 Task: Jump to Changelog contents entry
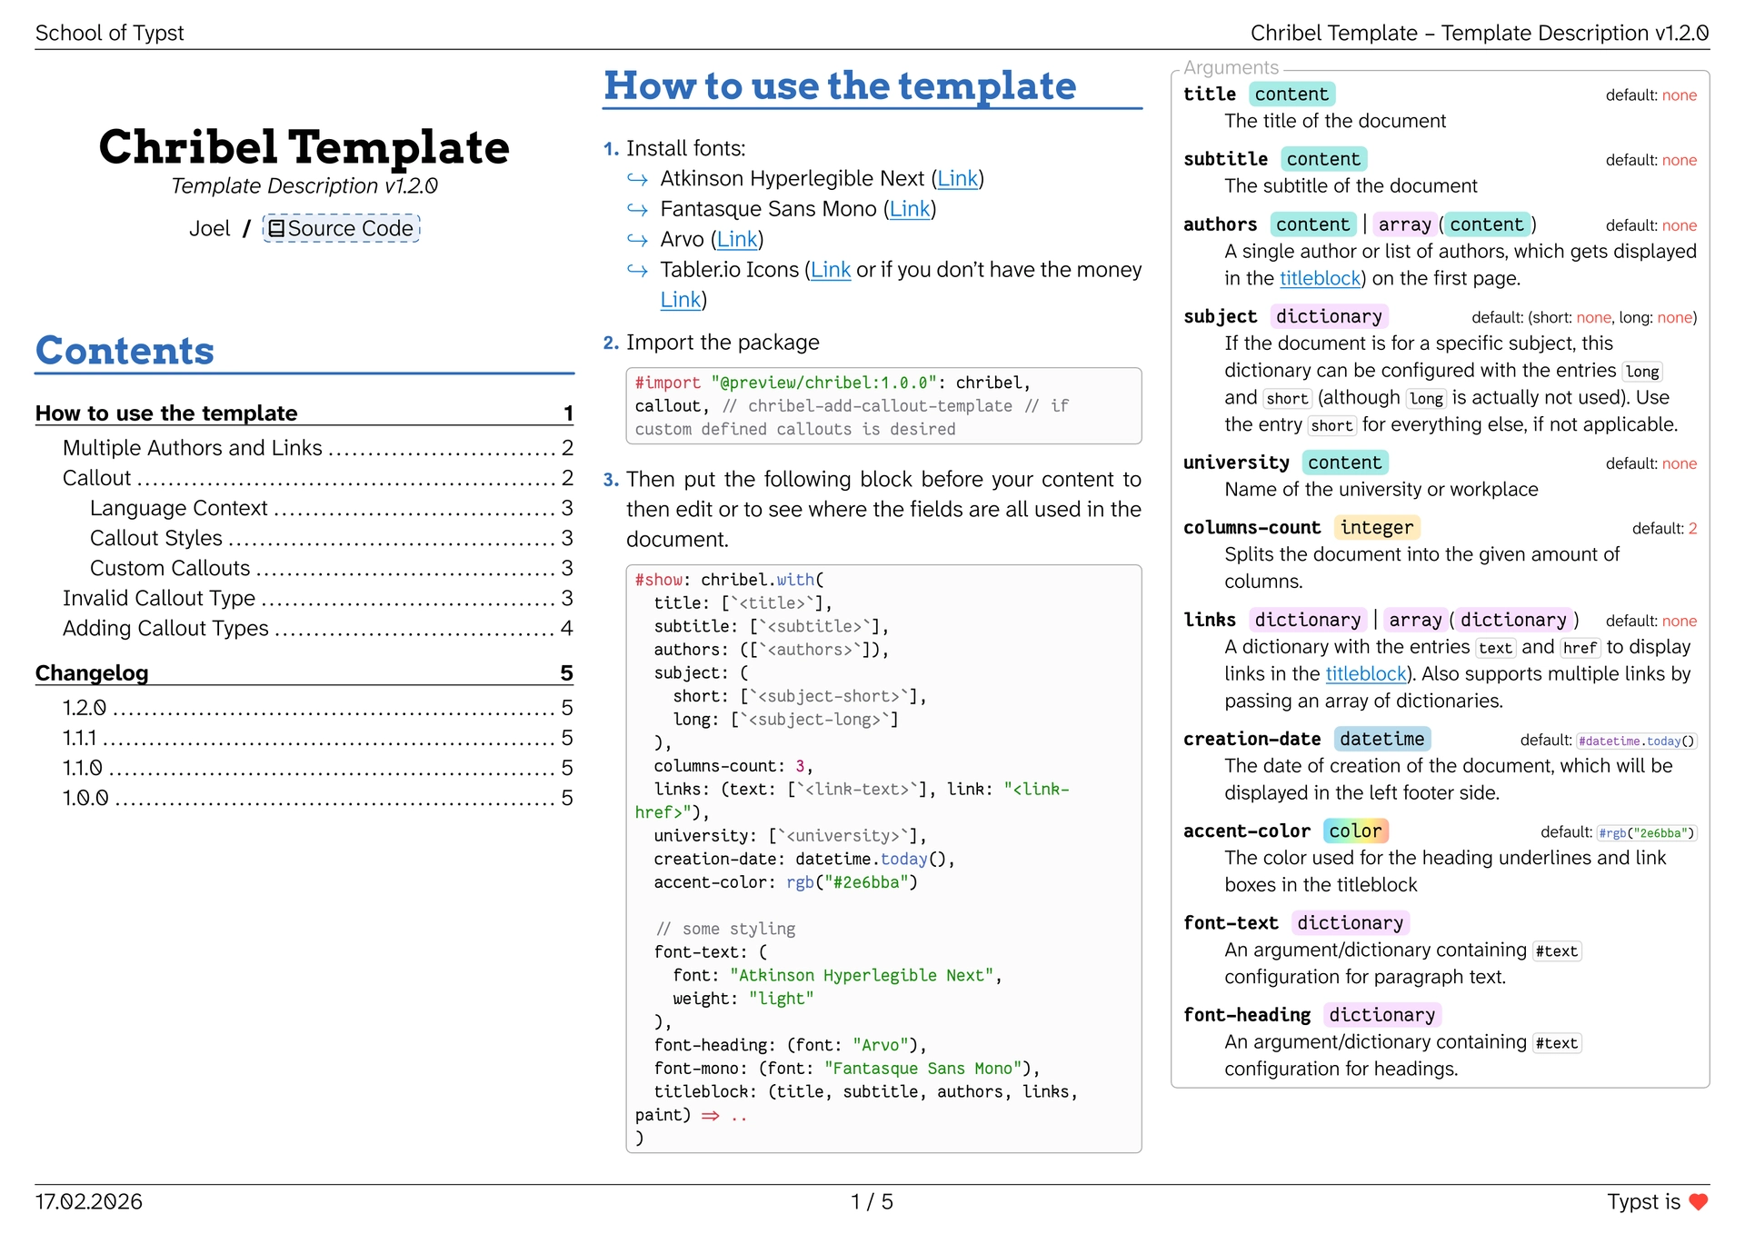click(x=92, y=673)
